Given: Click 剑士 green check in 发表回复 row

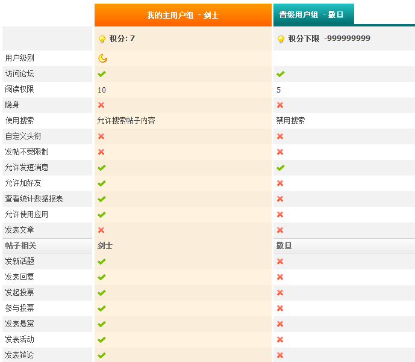Looking at the screenshot, I should click(x=102, y=277).
